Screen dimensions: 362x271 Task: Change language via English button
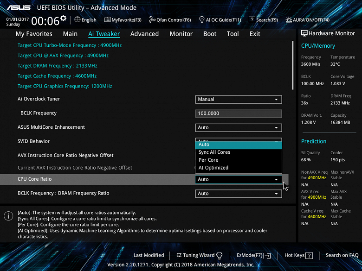click(x=85, y=20)
